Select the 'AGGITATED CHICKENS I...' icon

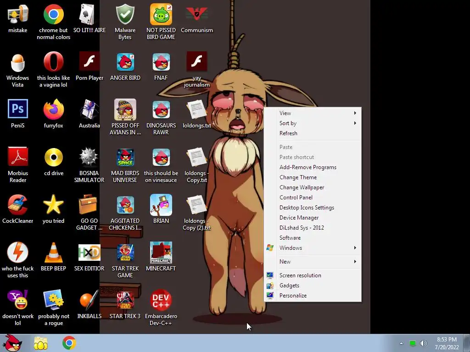(x=125, y=205)
